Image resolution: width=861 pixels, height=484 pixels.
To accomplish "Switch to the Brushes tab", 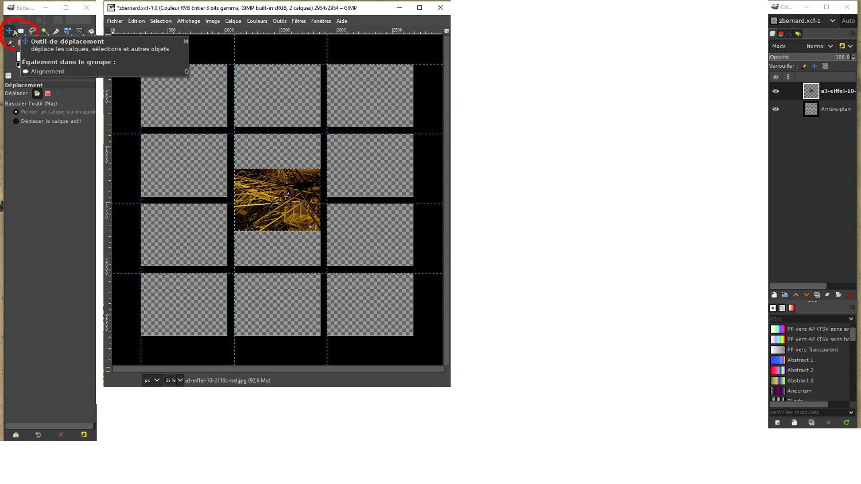I will (773, 308).
